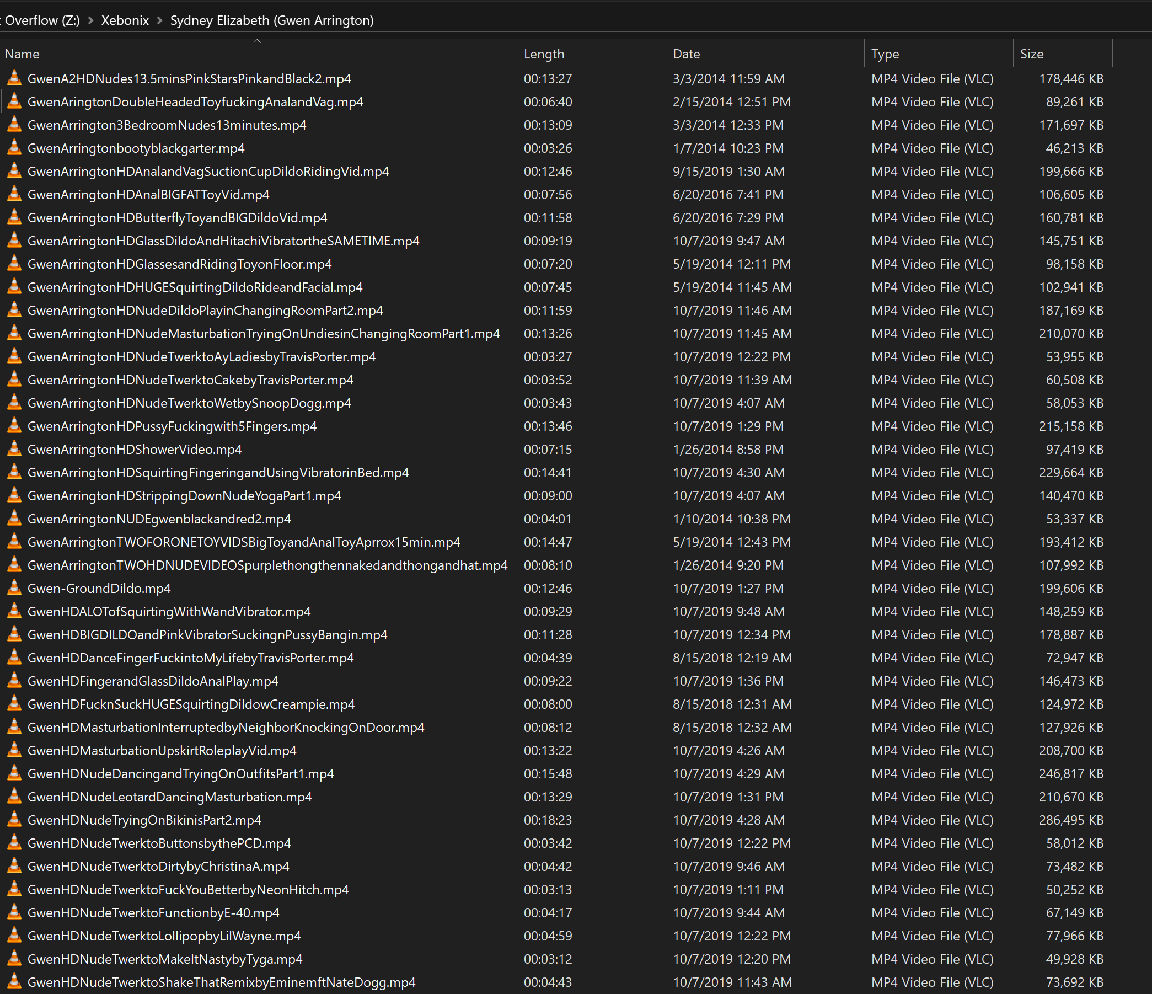
Task: Click the date 10/7/2019 1:36 PM
Action: click(x=728, y=681)
